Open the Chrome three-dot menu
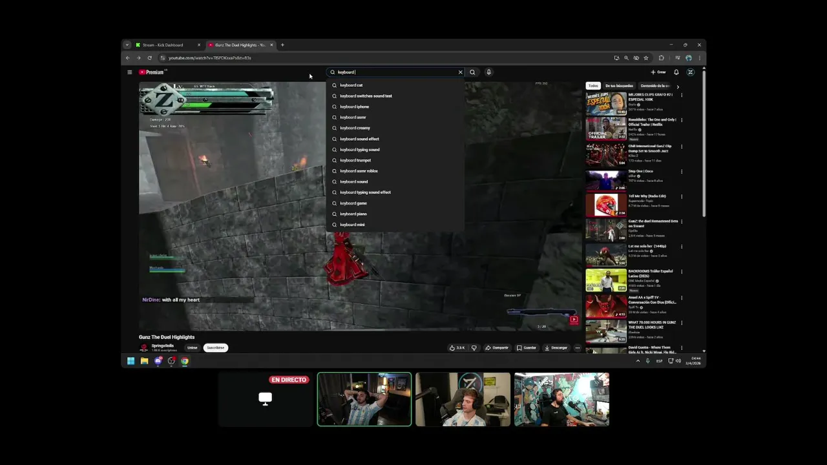Image resolution: width=827 pixels, height=465 pixels. (699, 57)
